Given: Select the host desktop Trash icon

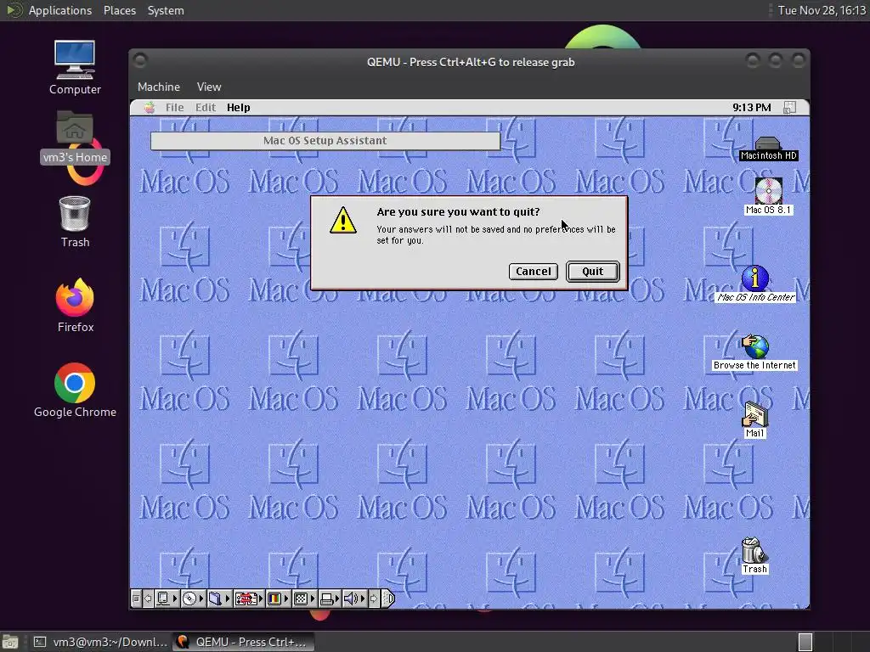Looking at the screenshot, I should (75, 222).
